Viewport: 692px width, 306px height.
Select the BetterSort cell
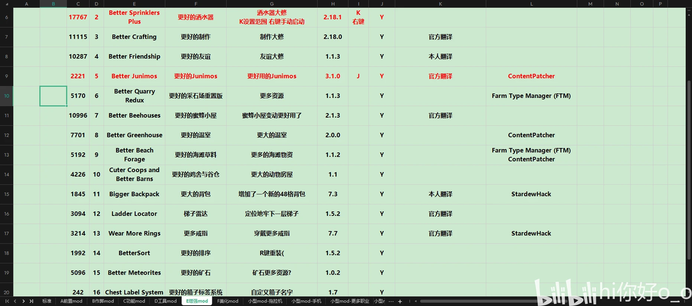click(134, 253)
